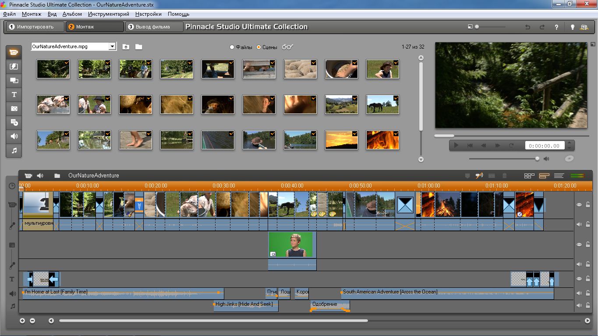This screenshot has width=598, height=336.
Task: Hide the main video track
Action: (x=579, y=205)
